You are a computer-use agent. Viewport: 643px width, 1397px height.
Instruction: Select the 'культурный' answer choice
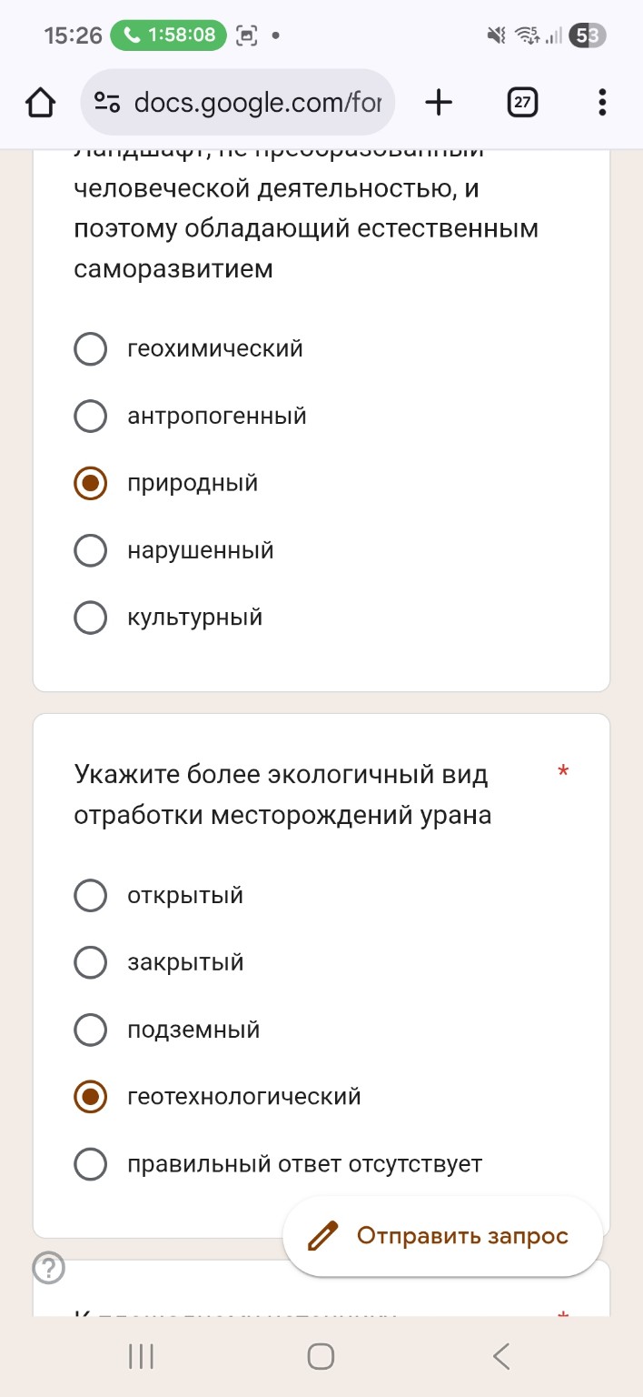click(90, 617)
